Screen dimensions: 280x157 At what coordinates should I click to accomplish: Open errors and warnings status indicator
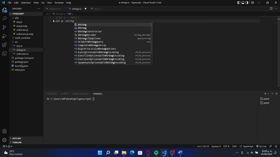(7, 147)
